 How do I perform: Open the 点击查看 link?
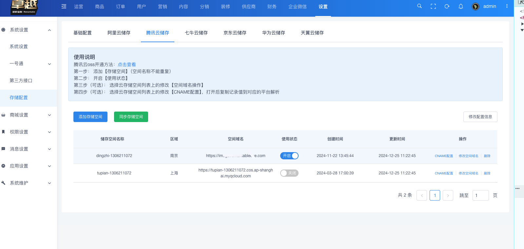click(127, 64)
